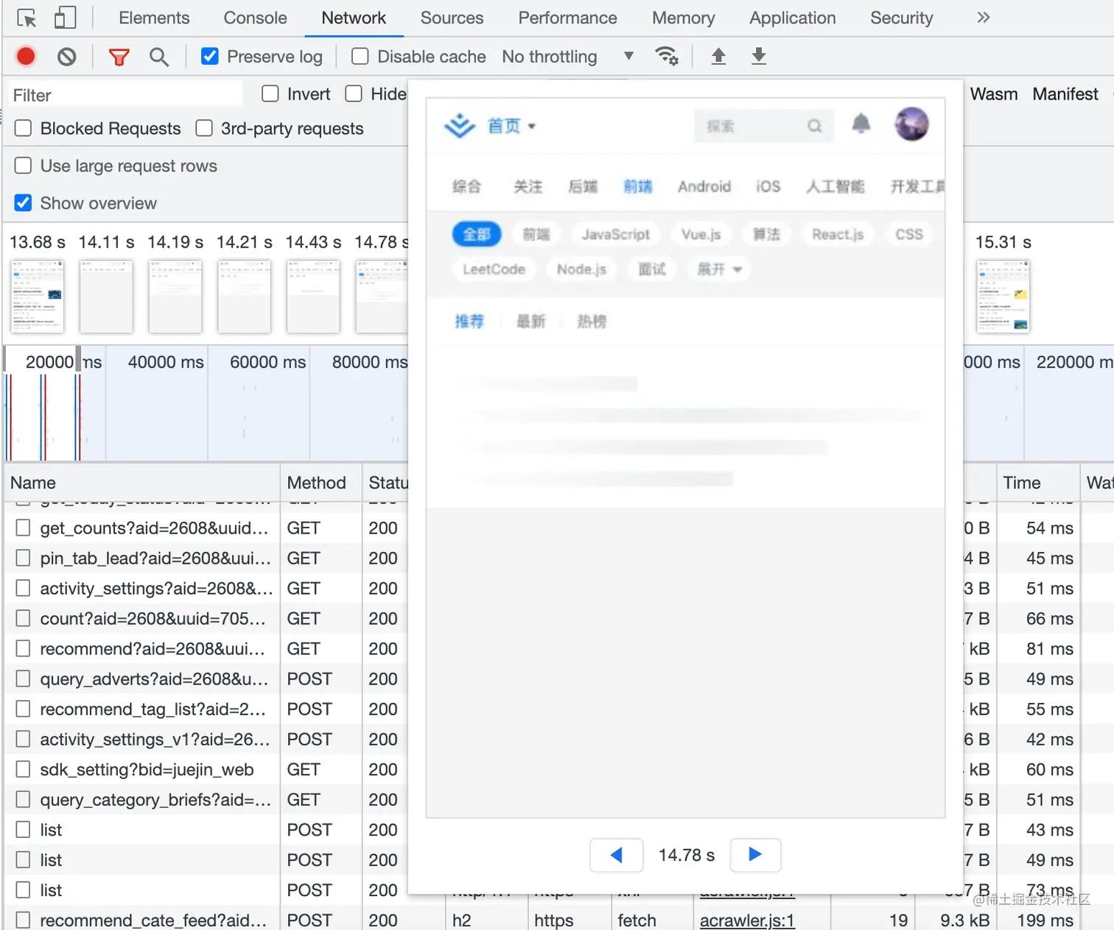The width and height of the screenshot is (1114, 930).
Task: Expand the 首页 dropdown in preview
Action: coord(511,126)
